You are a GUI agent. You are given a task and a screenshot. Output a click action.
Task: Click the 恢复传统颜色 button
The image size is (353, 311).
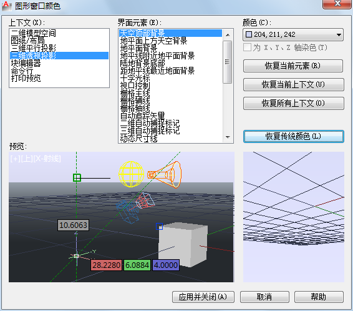(x=294, y=136)
